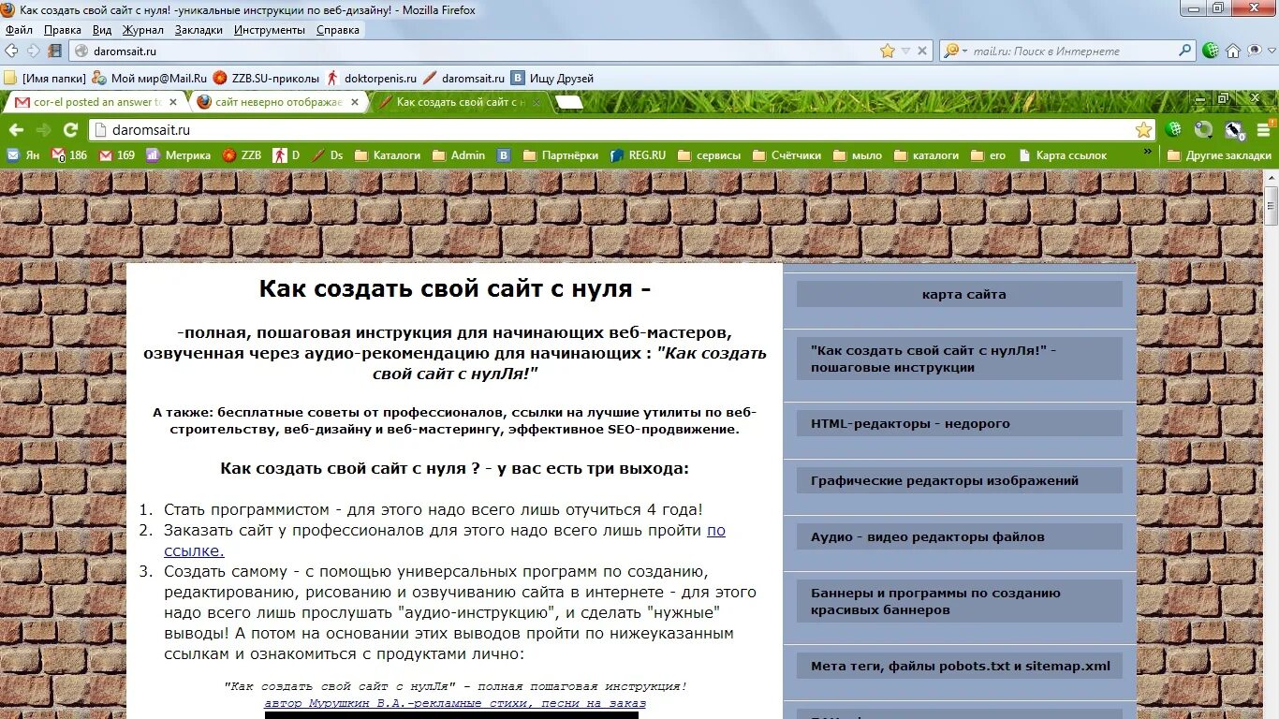
Task: Open dropdown arrow beside chat bubble icon
Action: 1270,51
